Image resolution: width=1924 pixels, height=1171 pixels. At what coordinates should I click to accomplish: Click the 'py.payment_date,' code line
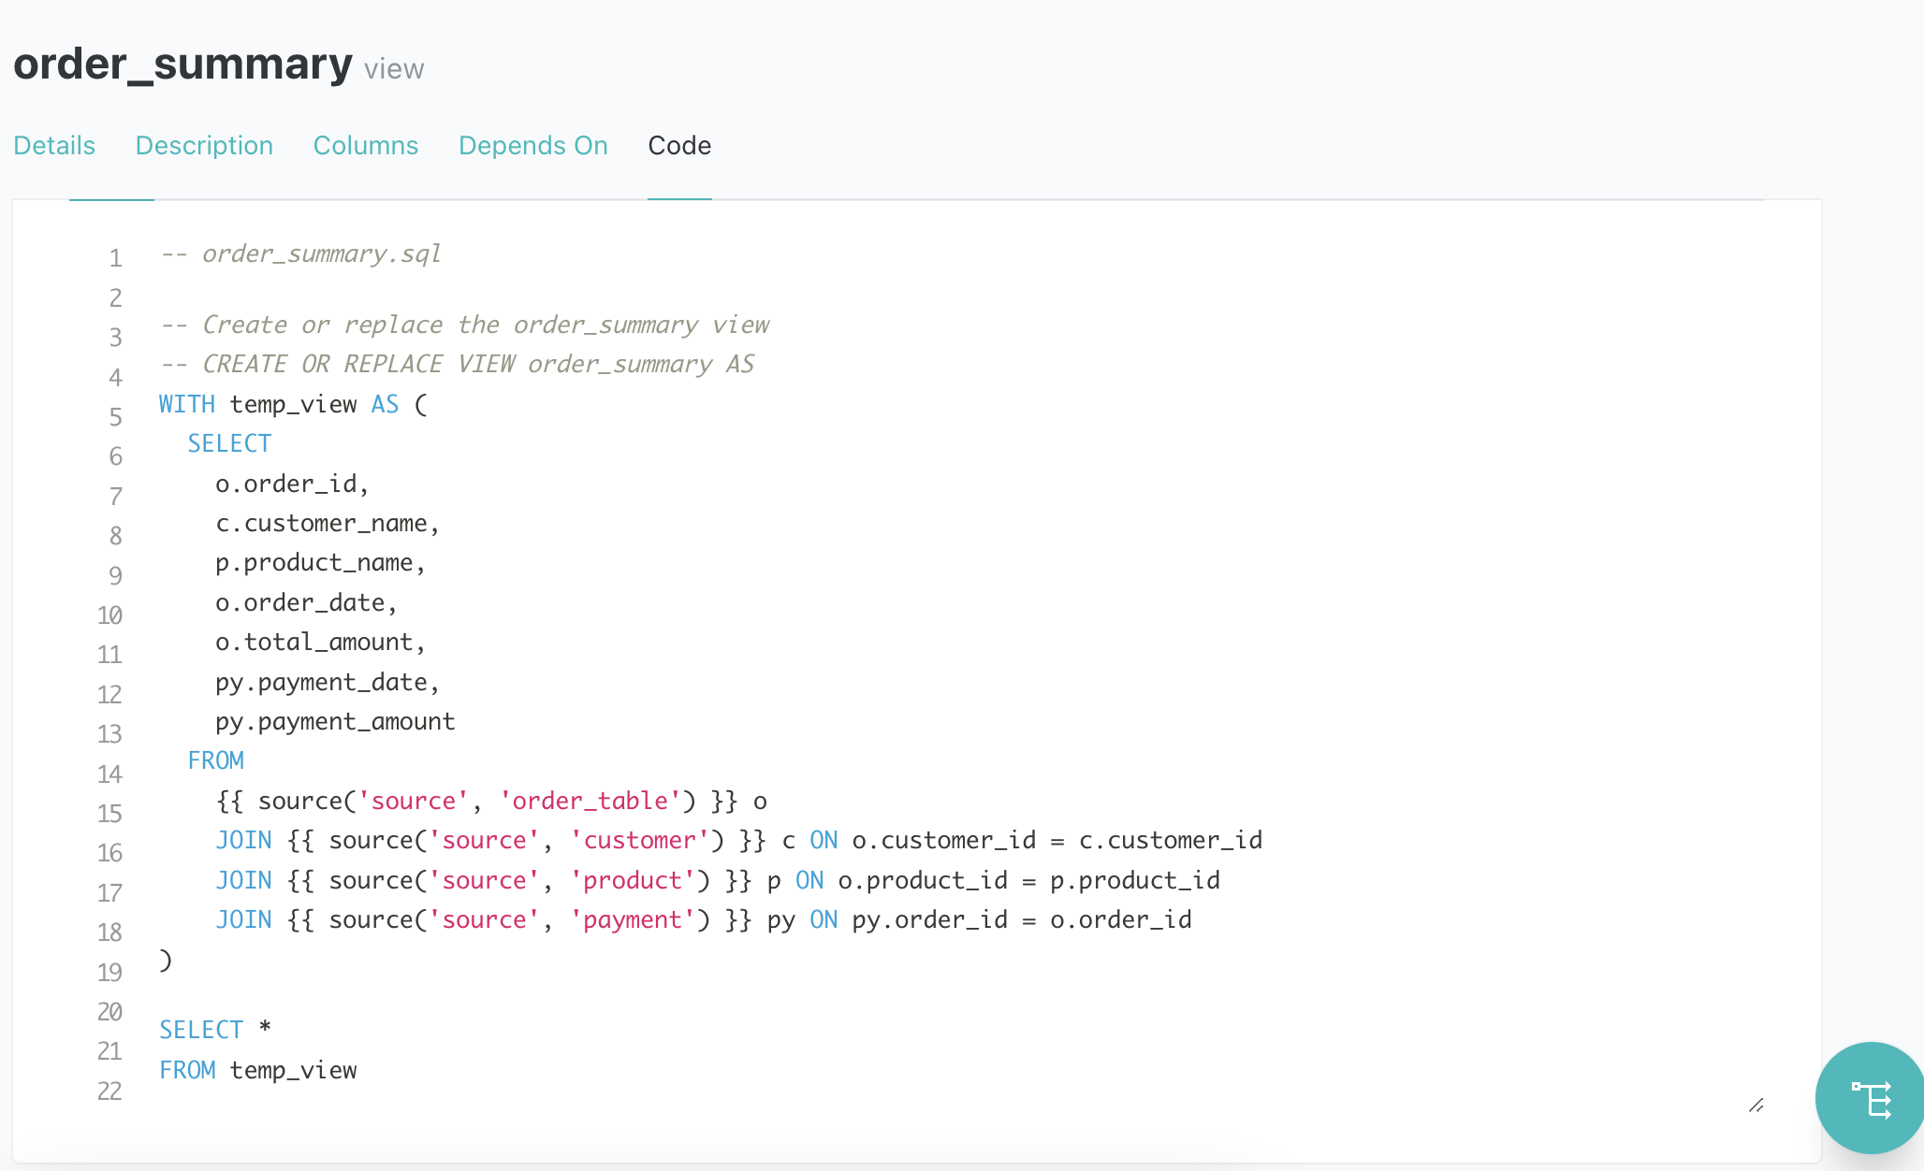pyautogui.click(x=328, y=682)
